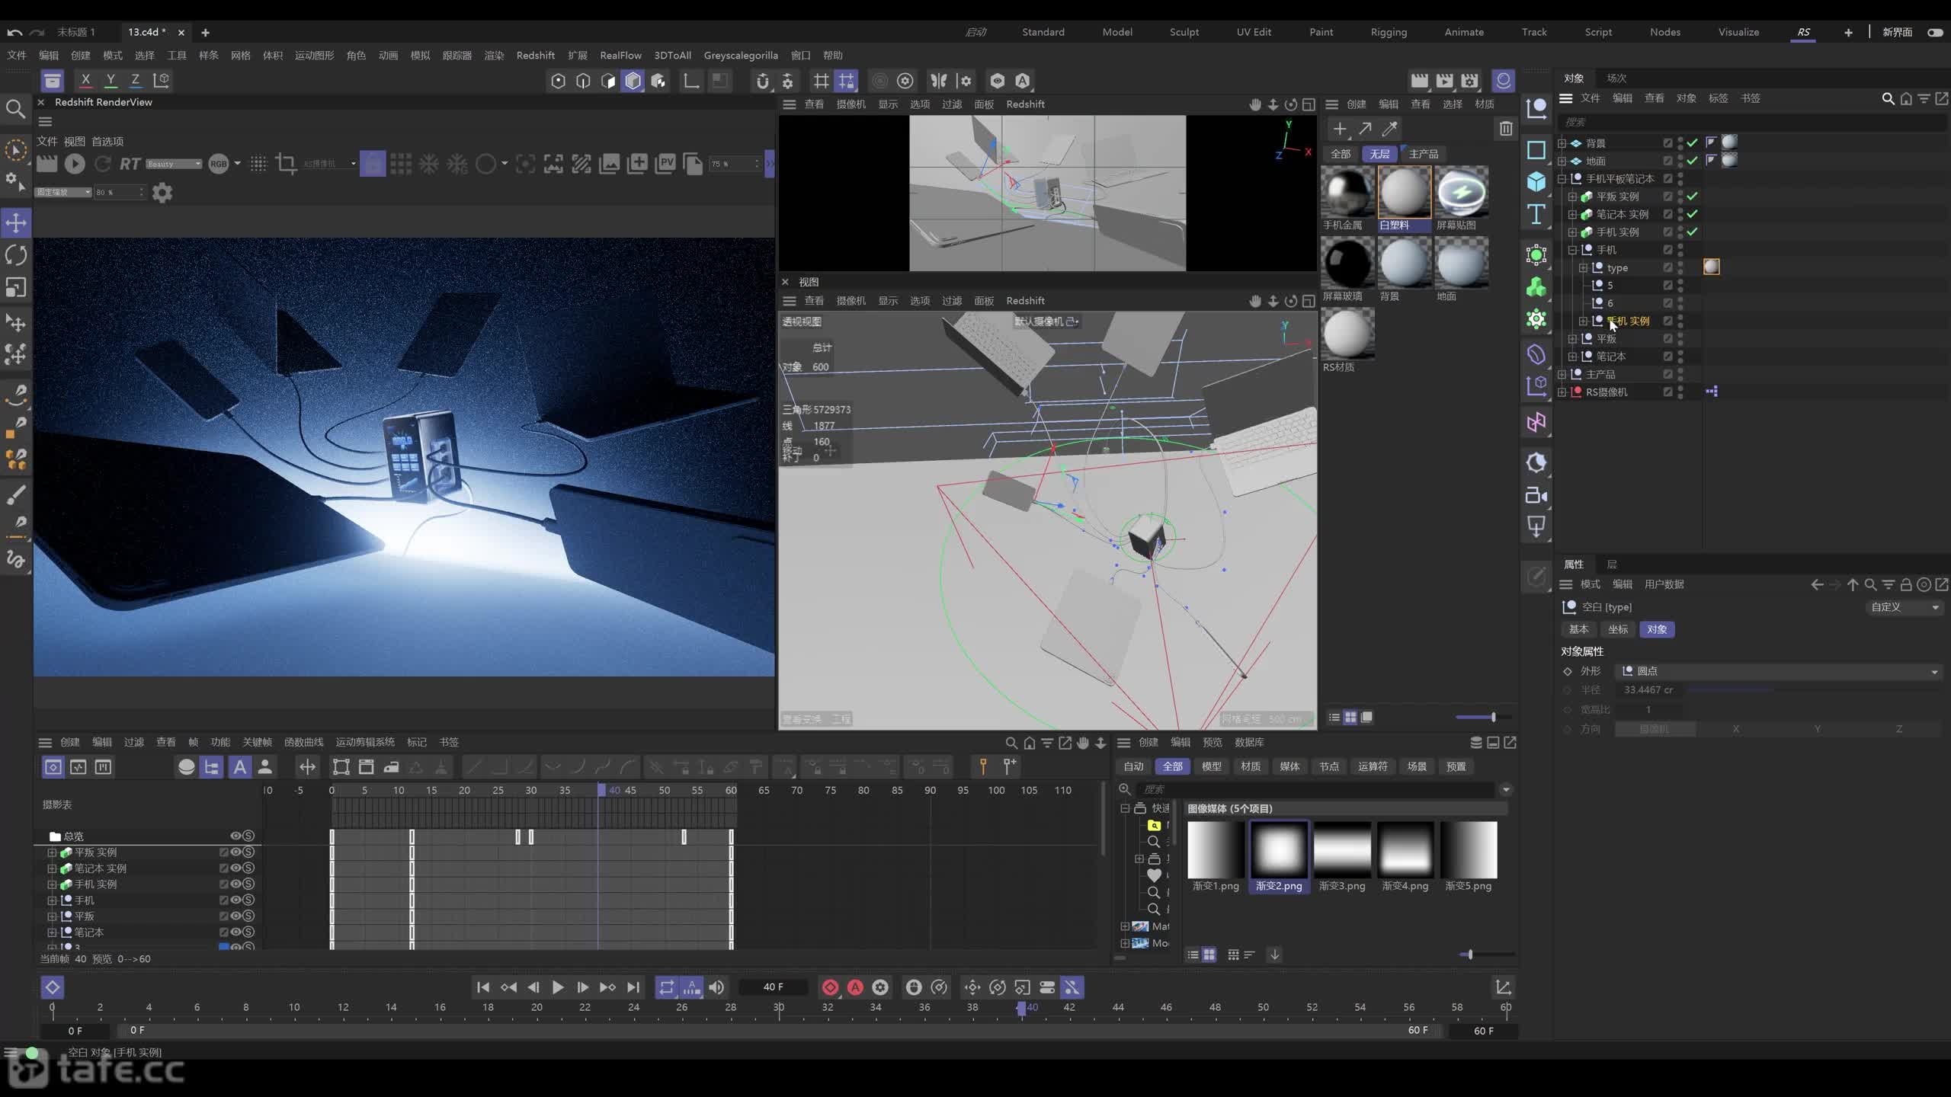Open the Redshift main menu
This screenshot has width=1951, height=1097.
(535, 55)
